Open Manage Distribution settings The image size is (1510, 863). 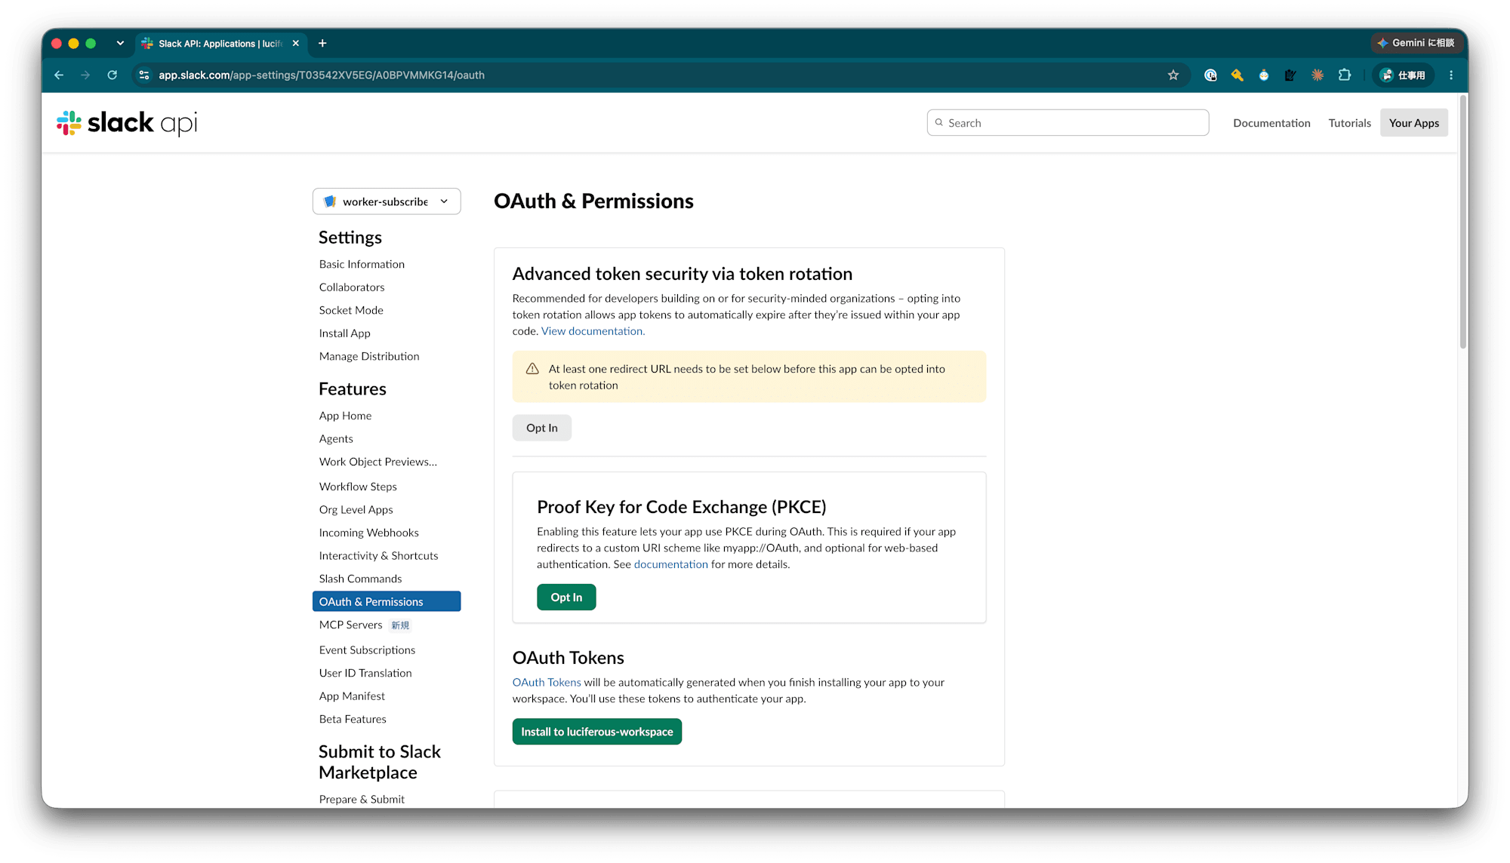coord(369,356)
